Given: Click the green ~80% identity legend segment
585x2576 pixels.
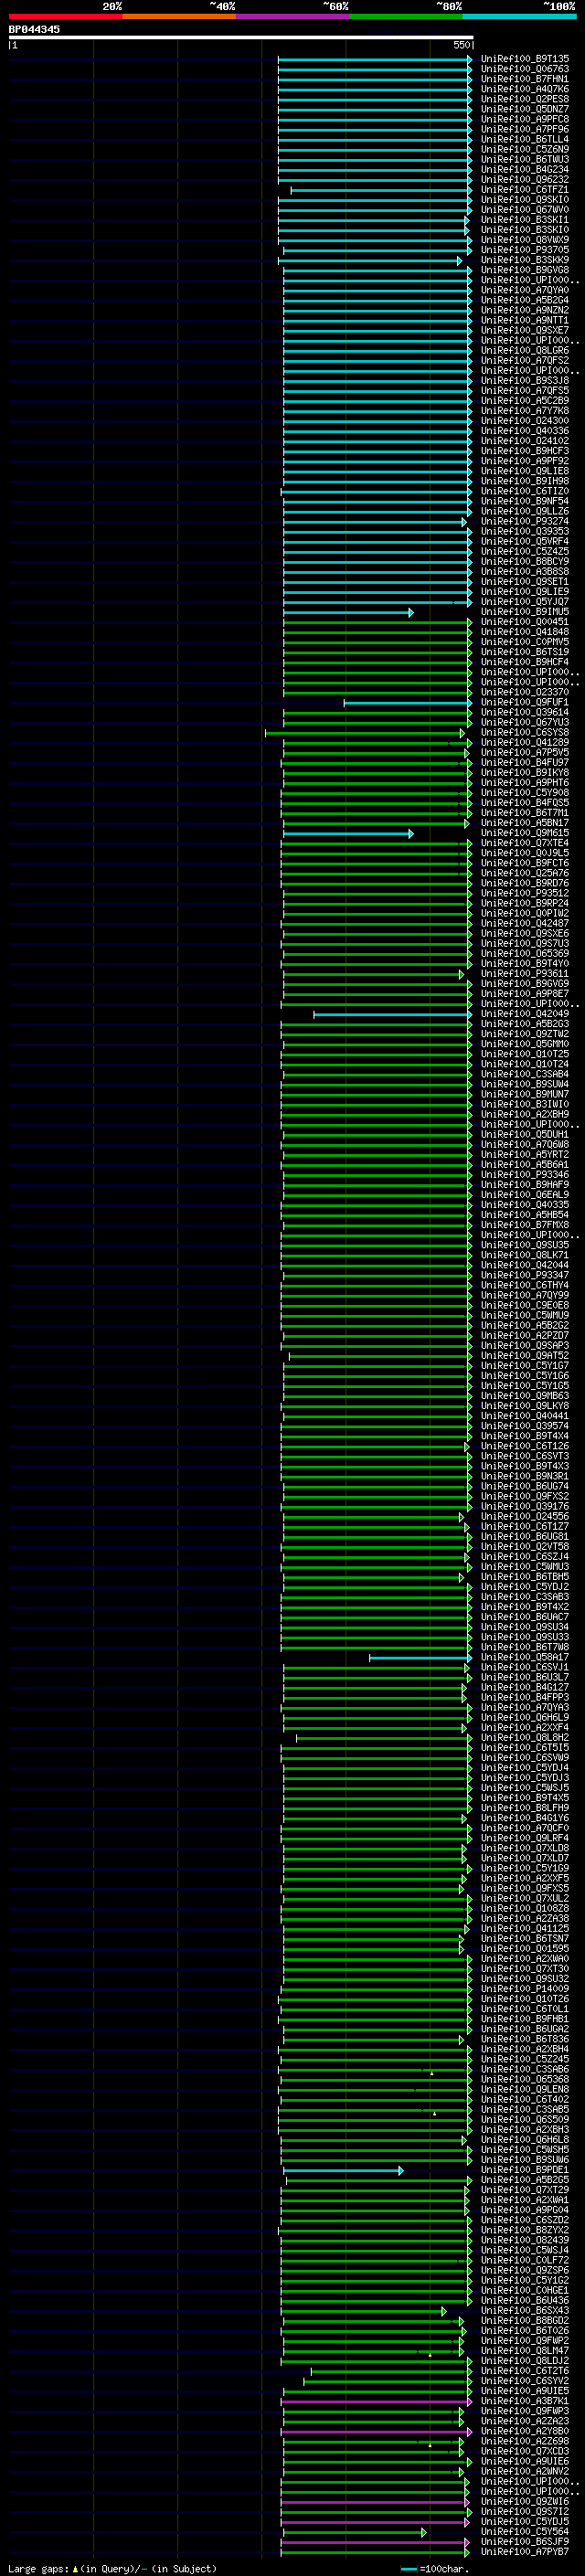Looking at the screenshot, I should point(406,16).
